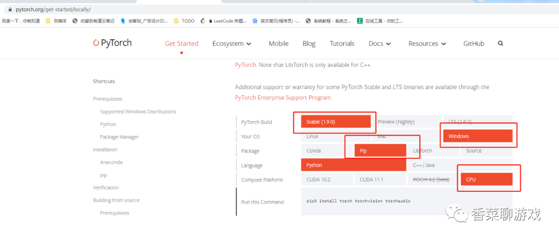Open the 百度一下 bookmark
Screen dimensions: 559x239
tap(21, 21)
